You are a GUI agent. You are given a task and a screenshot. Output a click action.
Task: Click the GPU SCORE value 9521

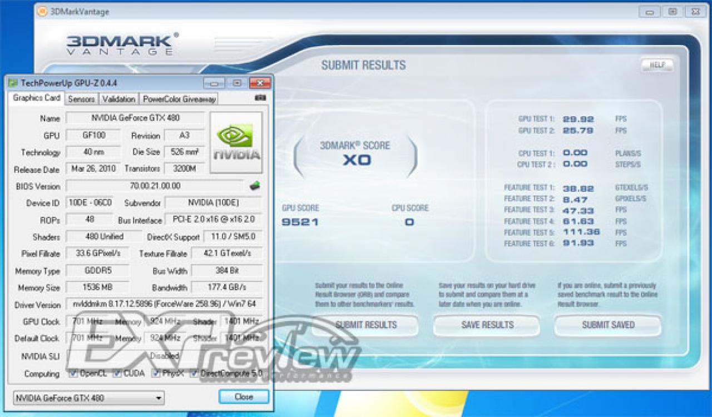[x=300, y=222]
